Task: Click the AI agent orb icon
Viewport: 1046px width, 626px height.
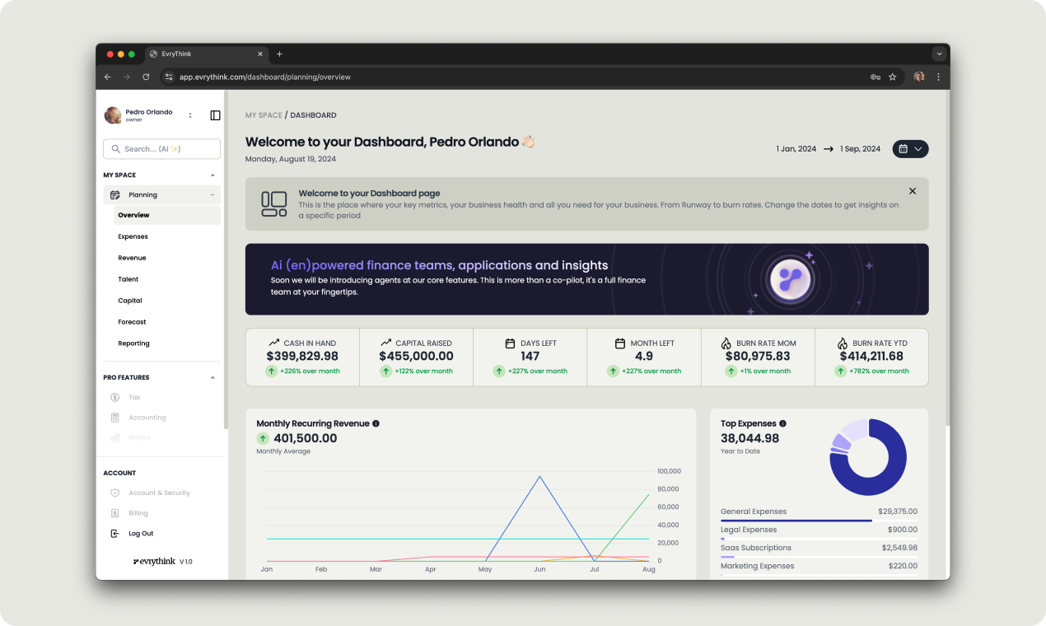Action: 791,279
